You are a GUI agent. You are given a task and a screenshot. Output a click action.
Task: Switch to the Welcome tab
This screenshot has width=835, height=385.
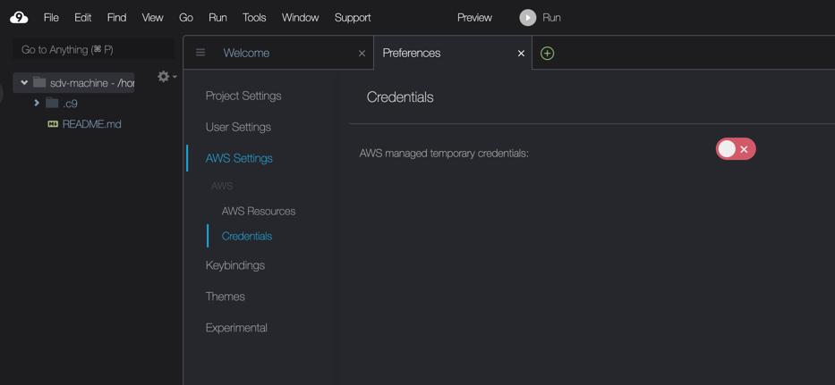(246, 54)
